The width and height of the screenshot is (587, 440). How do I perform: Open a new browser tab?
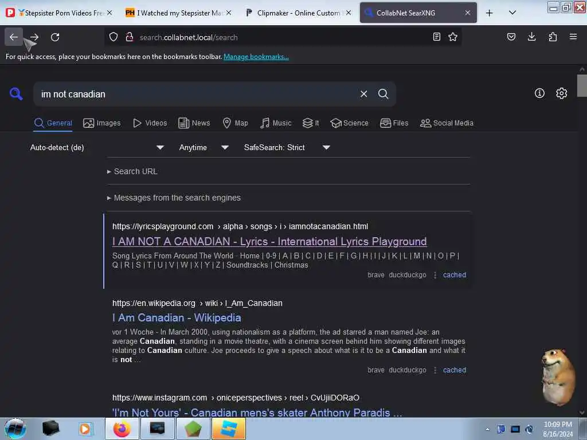pos(490,13)
